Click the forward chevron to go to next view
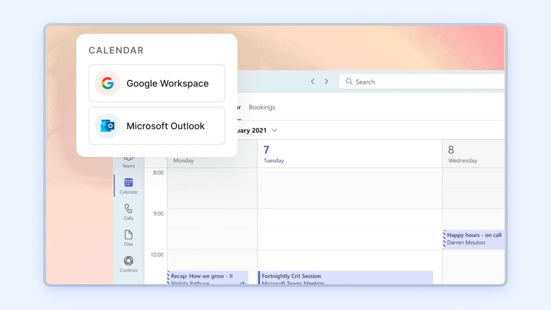551x310 pixels. coord(326,82)
